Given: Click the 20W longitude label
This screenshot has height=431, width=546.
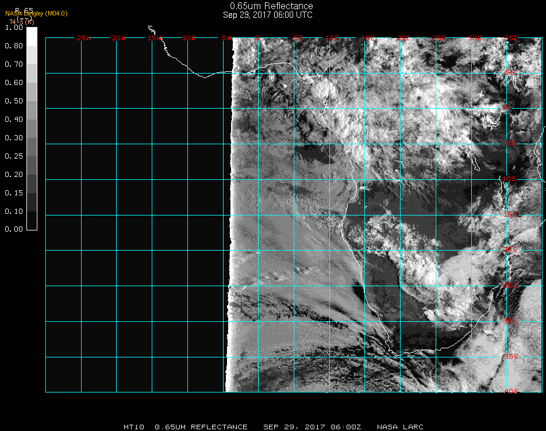Looking at the screenshot, I should coord(119,38).
